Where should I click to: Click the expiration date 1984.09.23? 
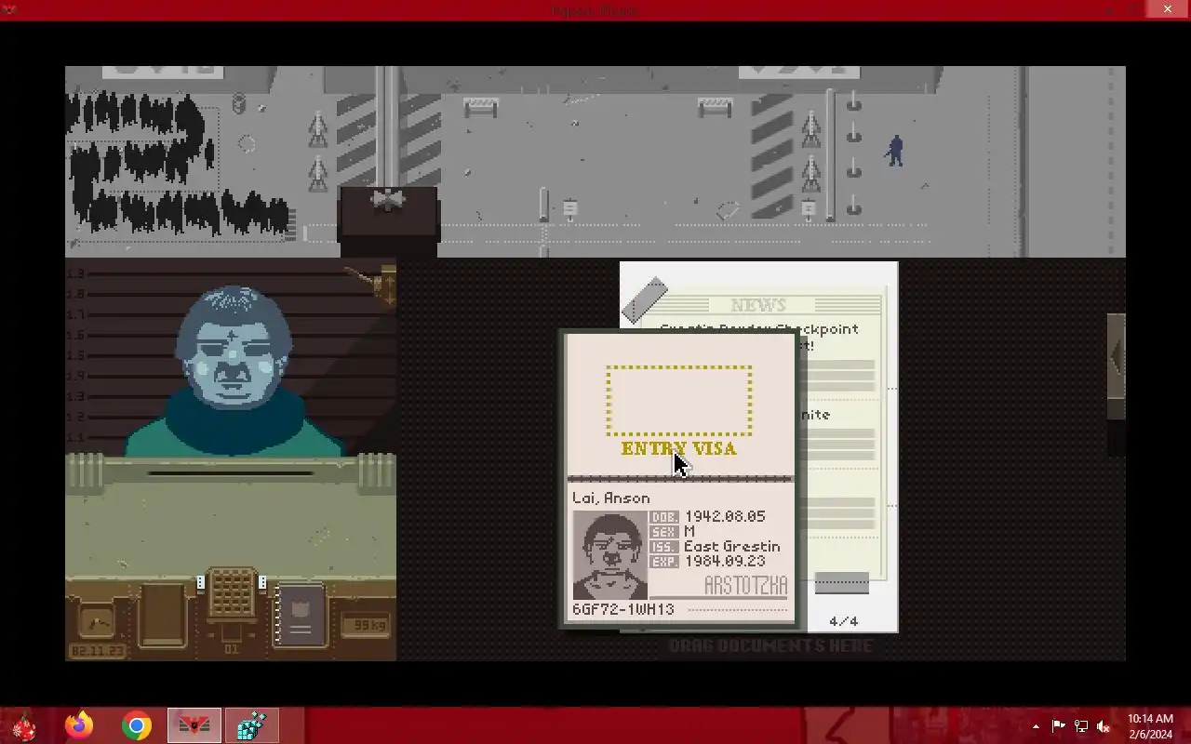(x=725, y=561)
